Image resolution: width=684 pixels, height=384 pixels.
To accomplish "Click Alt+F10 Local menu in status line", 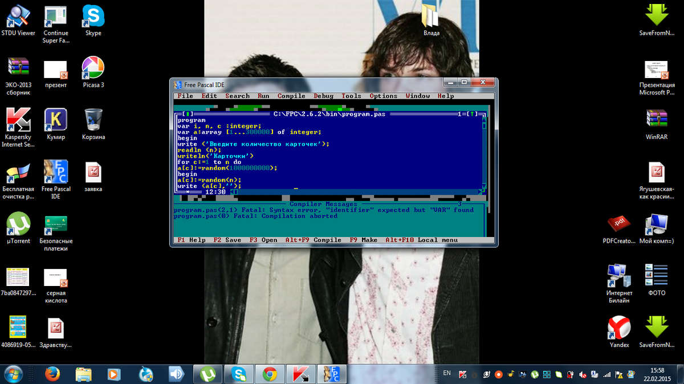I will (421, 240).
